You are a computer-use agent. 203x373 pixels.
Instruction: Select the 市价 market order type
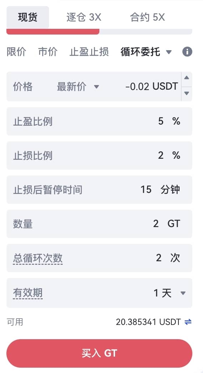(x=48, y=52)
